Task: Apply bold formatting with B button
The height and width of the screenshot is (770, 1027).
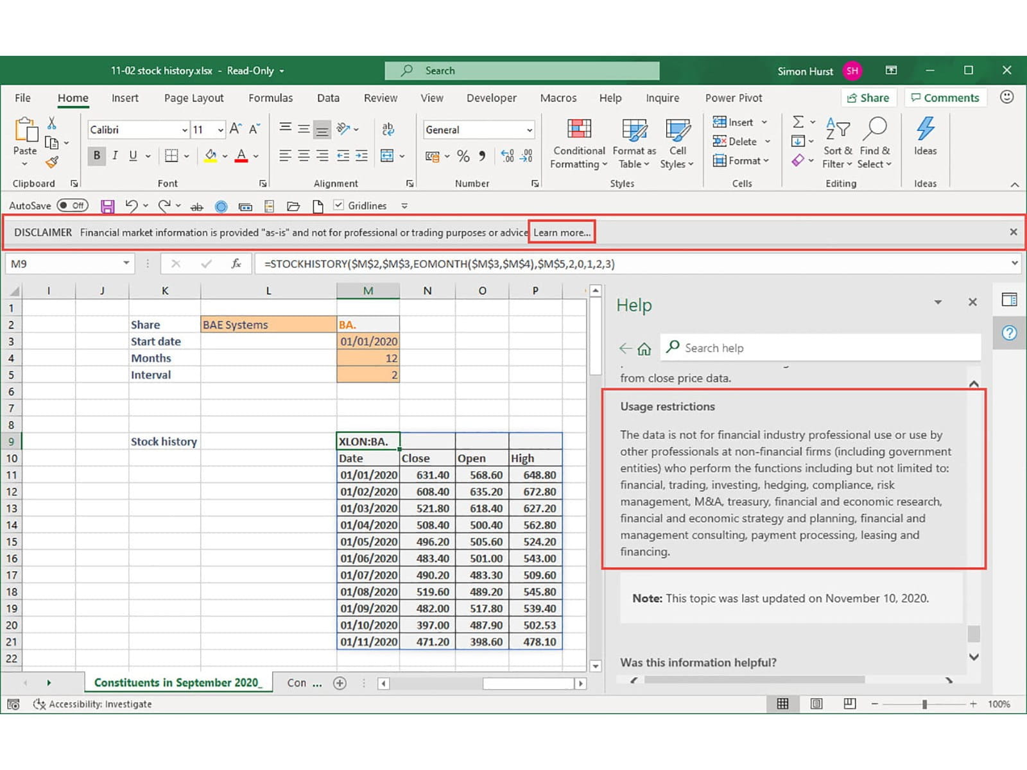Action: pos(97,155)
